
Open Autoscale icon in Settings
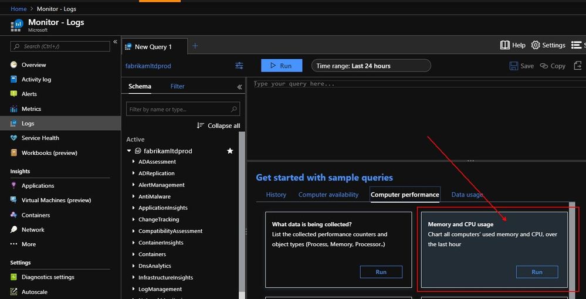tap(14, 292)
